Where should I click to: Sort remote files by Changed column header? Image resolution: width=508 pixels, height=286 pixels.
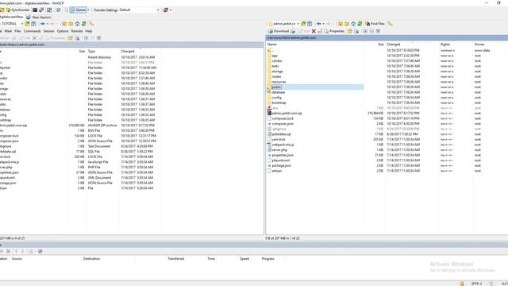tap(394, 44)
